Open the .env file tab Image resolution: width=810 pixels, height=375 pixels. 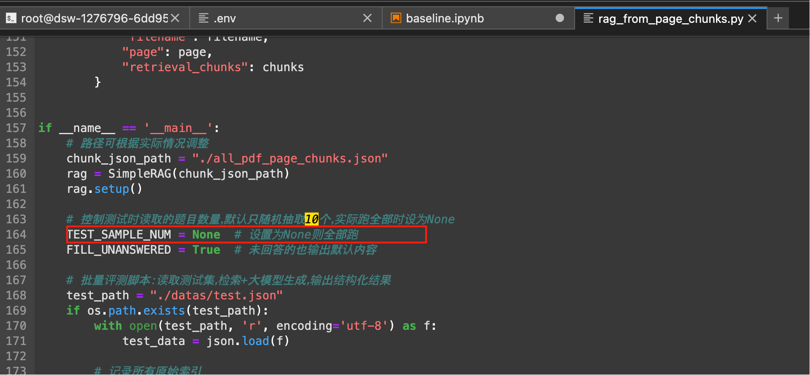pos(286,18)
